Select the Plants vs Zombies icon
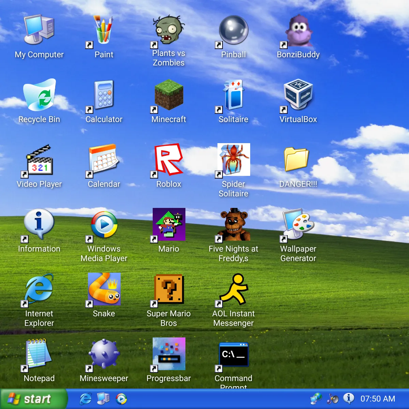 pos(169,30)
